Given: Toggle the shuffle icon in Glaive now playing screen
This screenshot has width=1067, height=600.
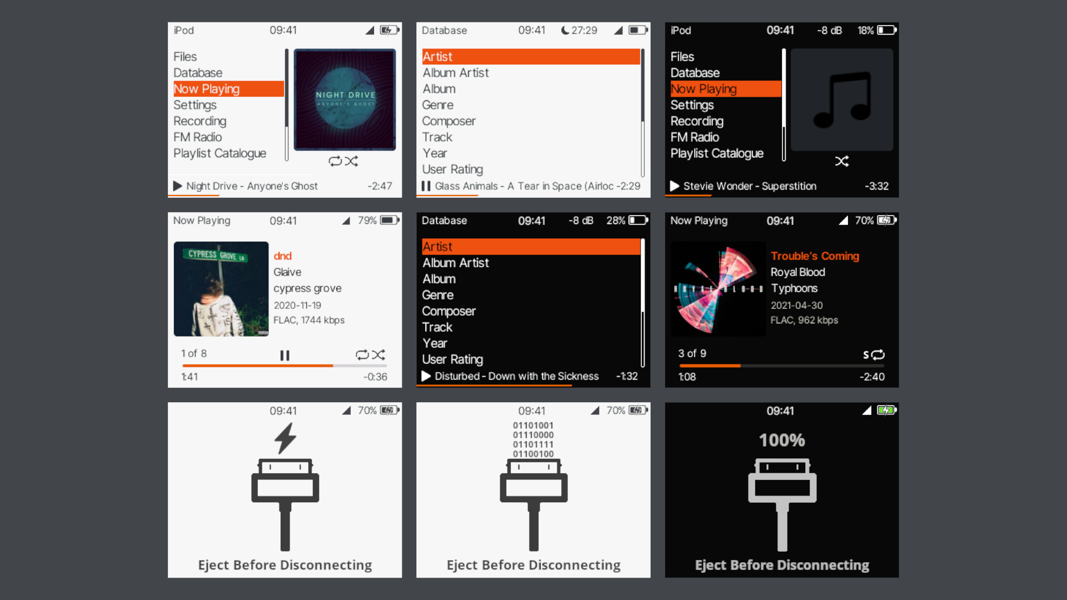Looking at the screenshot, I should (379, 354).
